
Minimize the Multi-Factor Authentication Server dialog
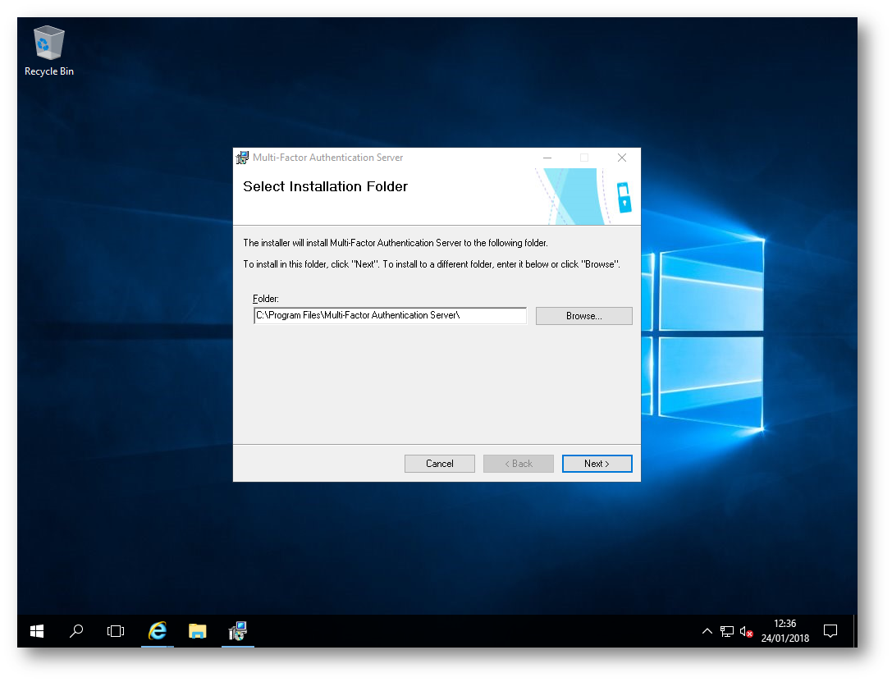pos(547,158)
